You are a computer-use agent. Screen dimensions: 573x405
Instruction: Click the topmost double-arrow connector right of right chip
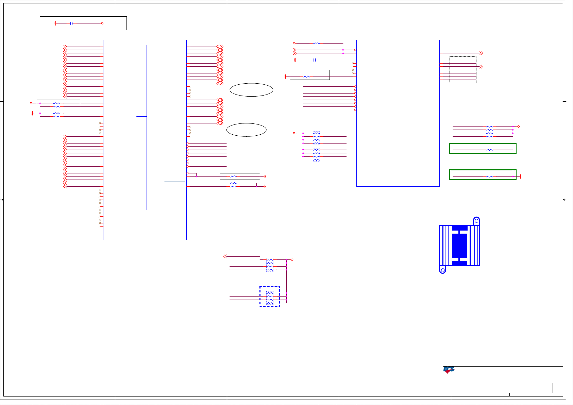click(x=481, y=53)
